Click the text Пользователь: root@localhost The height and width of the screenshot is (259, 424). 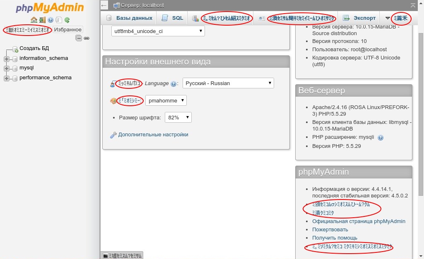[x=349, y=50]
